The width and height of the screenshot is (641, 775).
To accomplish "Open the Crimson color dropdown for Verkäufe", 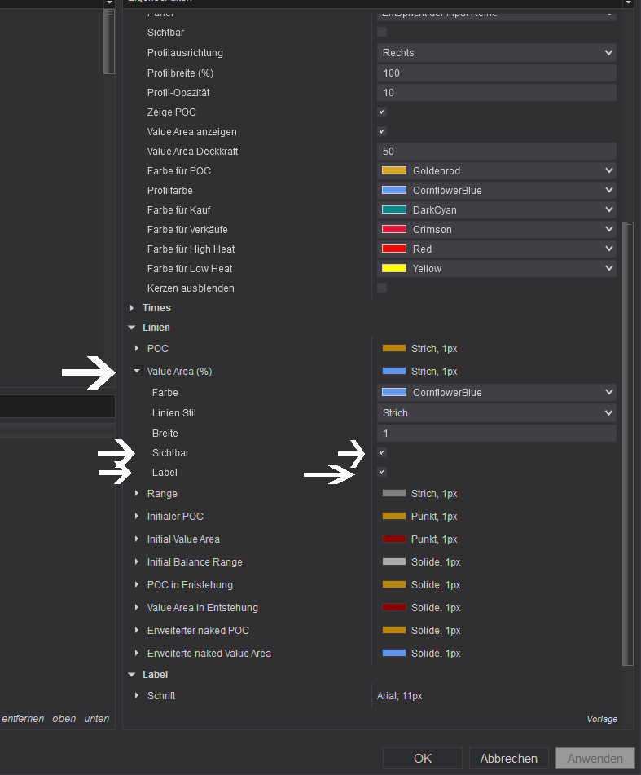I will pos(497,229).
